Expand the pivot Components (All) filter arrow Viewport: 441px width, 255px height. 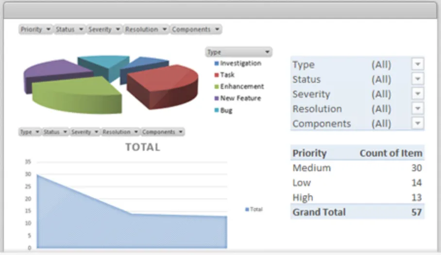coord(418,123)
